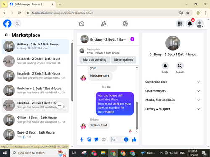Expand Chat members section
The image size is (210, 157).
(173, 91)
